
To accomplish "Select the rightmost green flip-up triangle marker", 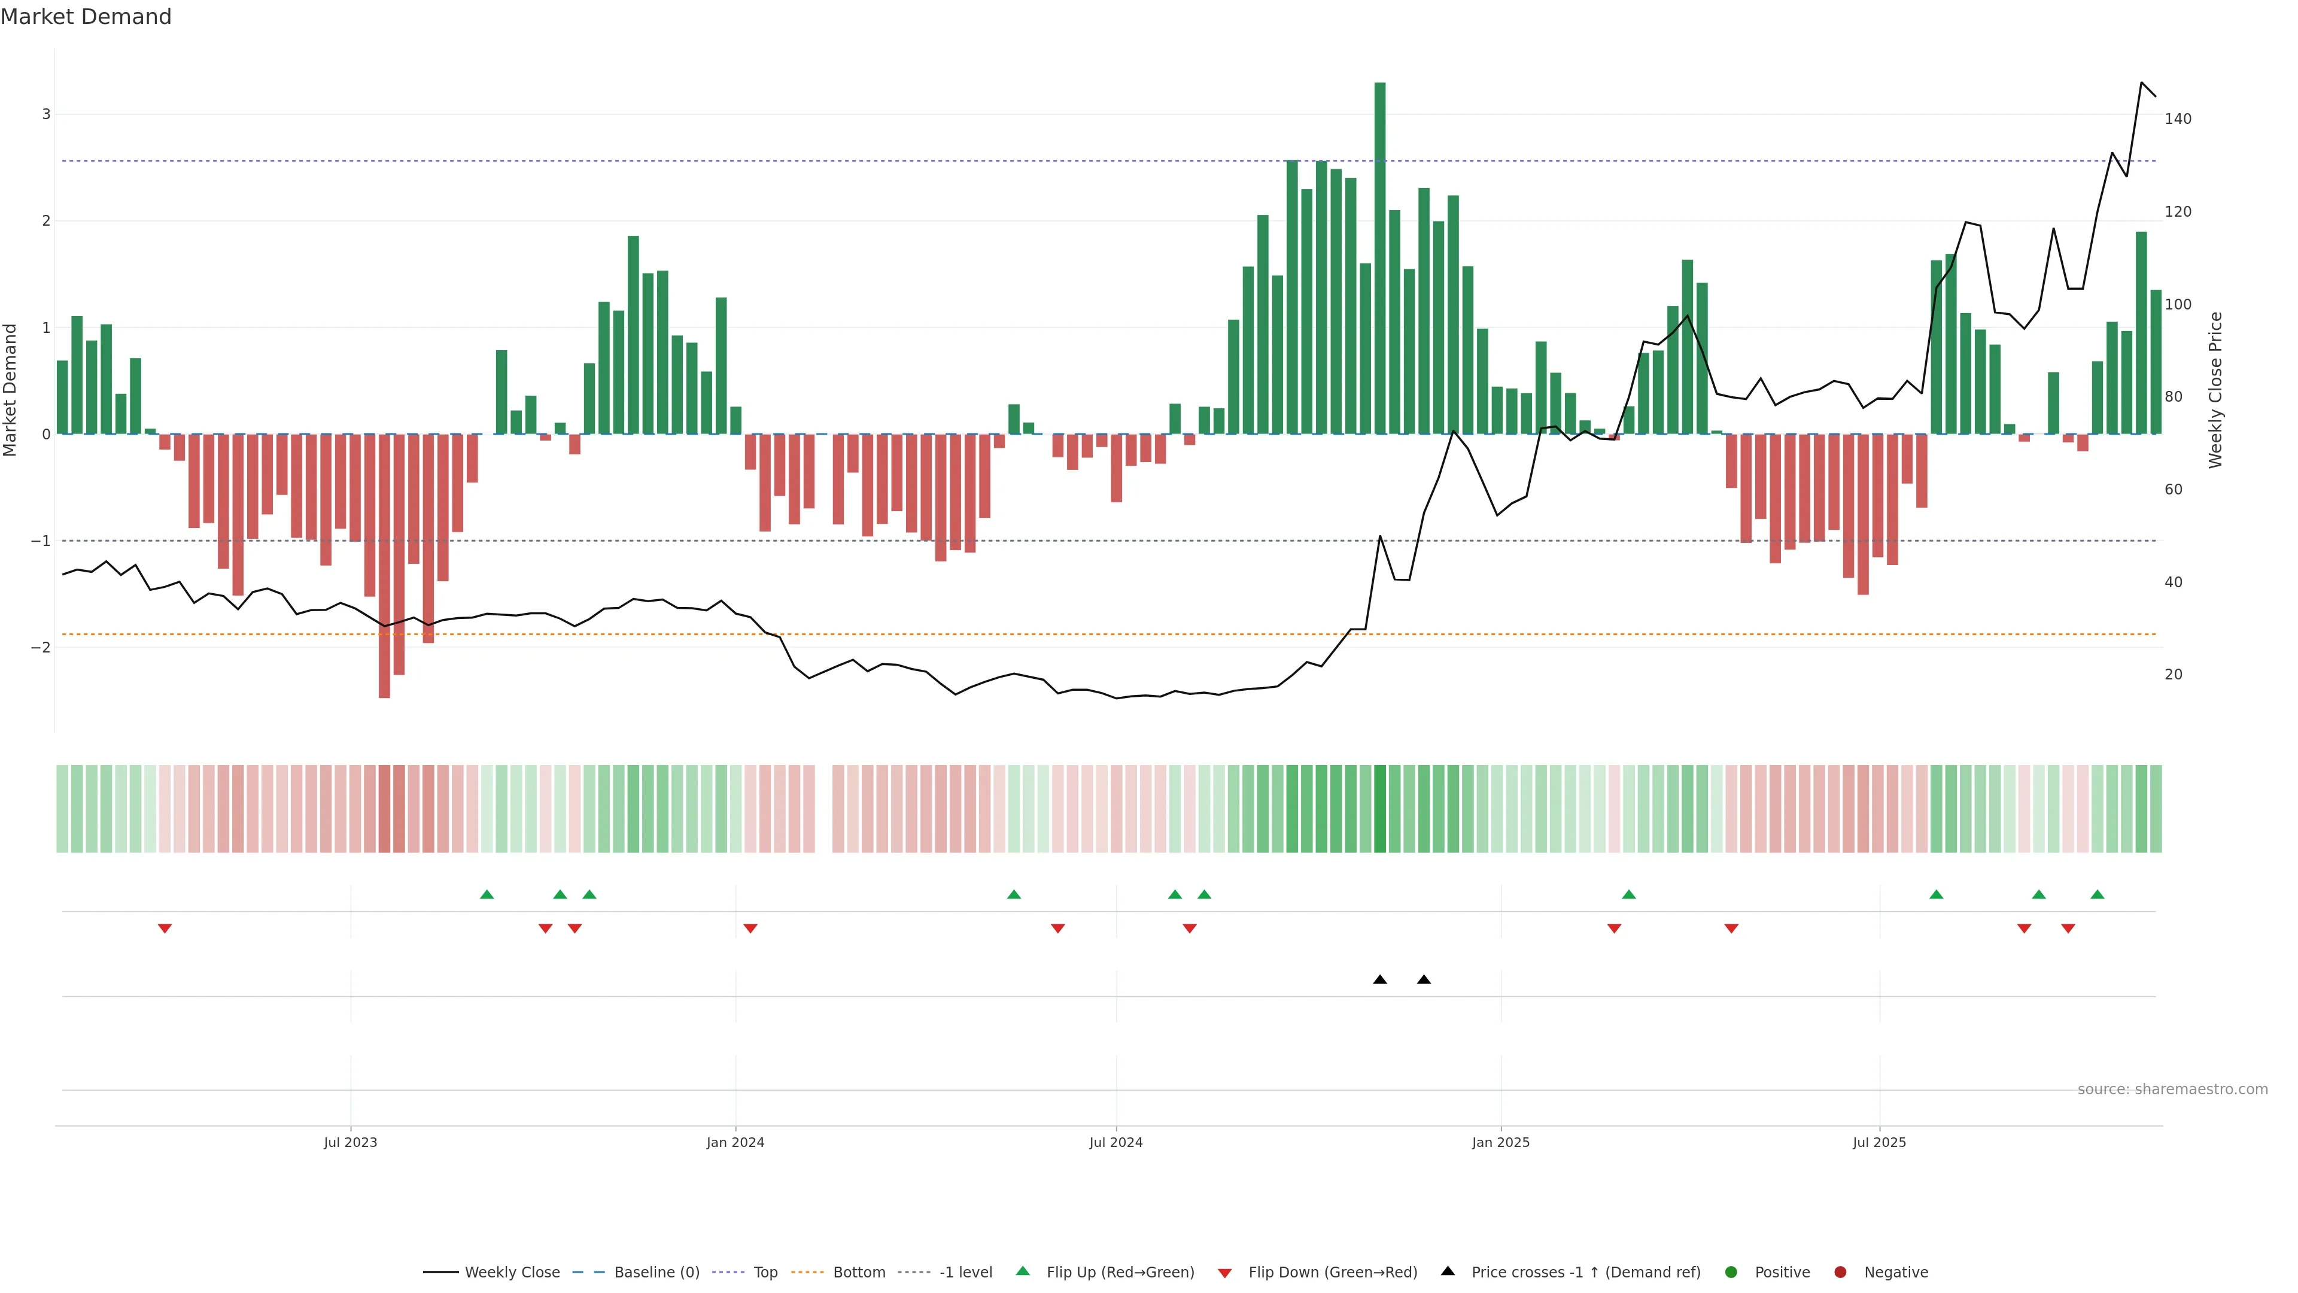I will click(2098, 894).
